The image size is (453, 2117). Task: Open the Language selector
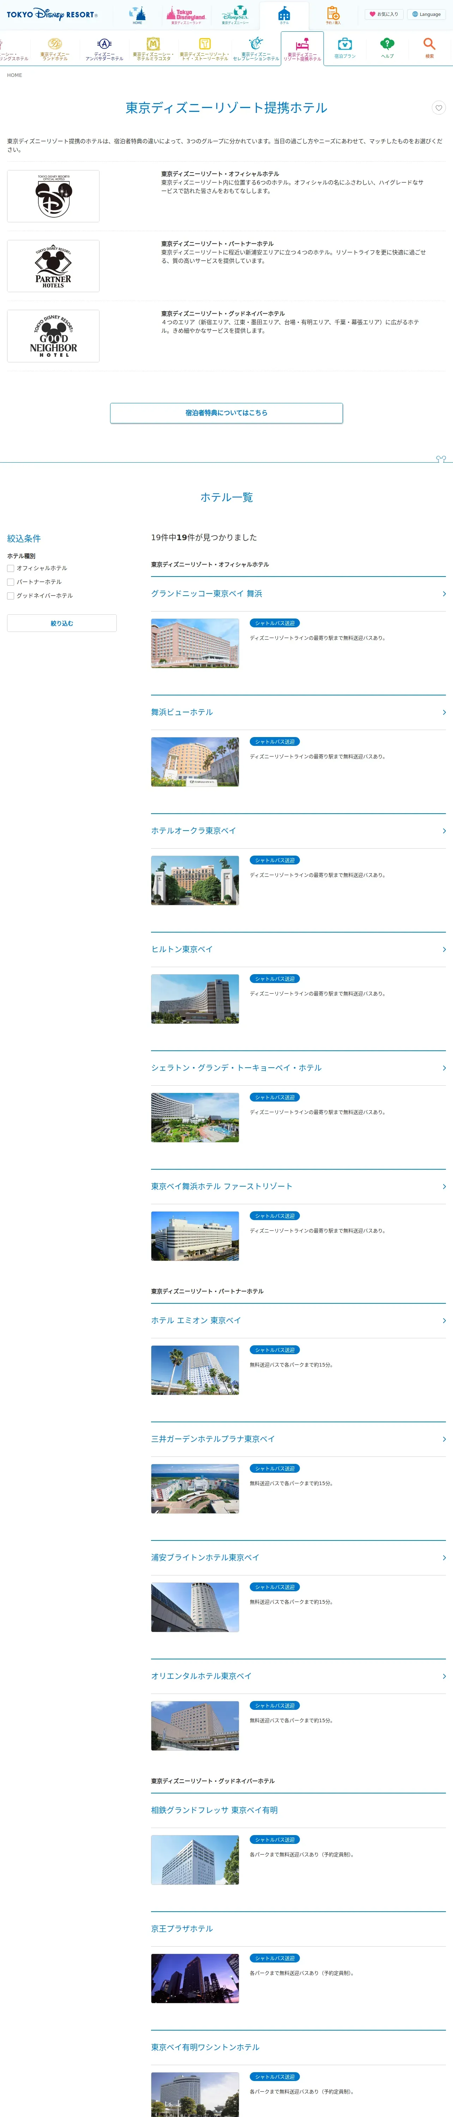(427, 14)
